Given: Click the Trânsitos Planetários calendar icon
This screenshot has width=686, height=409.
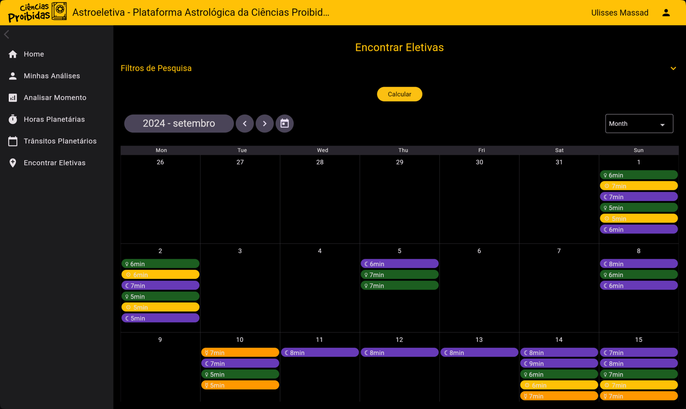Looking at the screenshot, I should tap(13, 141).
